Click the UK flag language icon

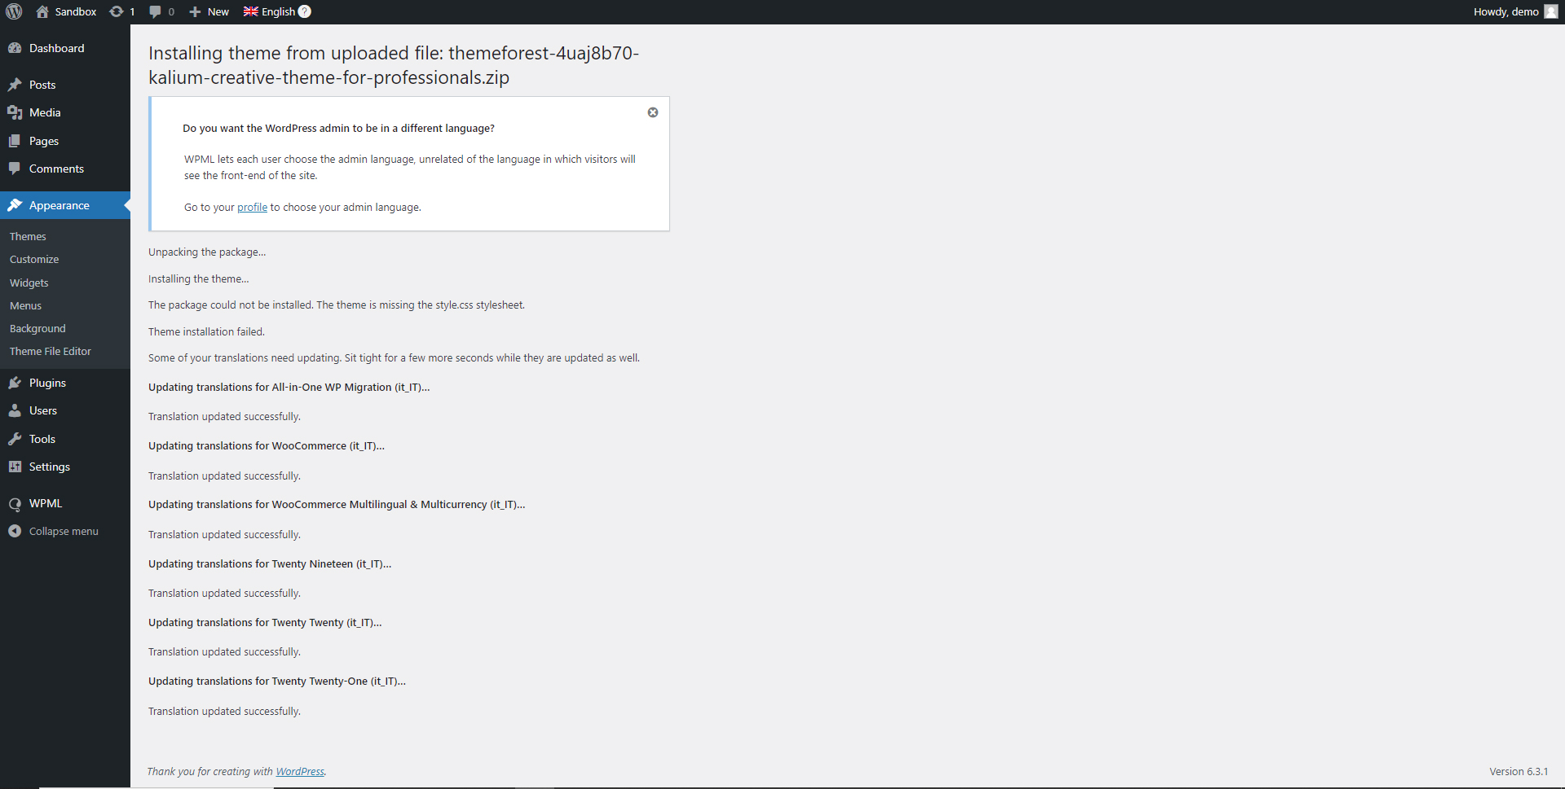coord(251,11)
